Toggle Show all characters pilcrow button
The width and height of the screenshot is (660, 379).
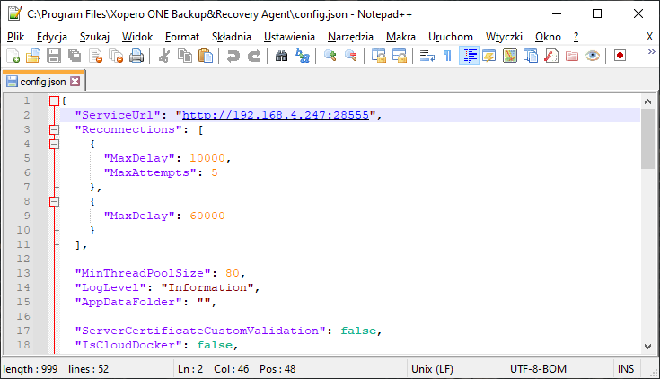pyautogui.click(x=447, y=56)
